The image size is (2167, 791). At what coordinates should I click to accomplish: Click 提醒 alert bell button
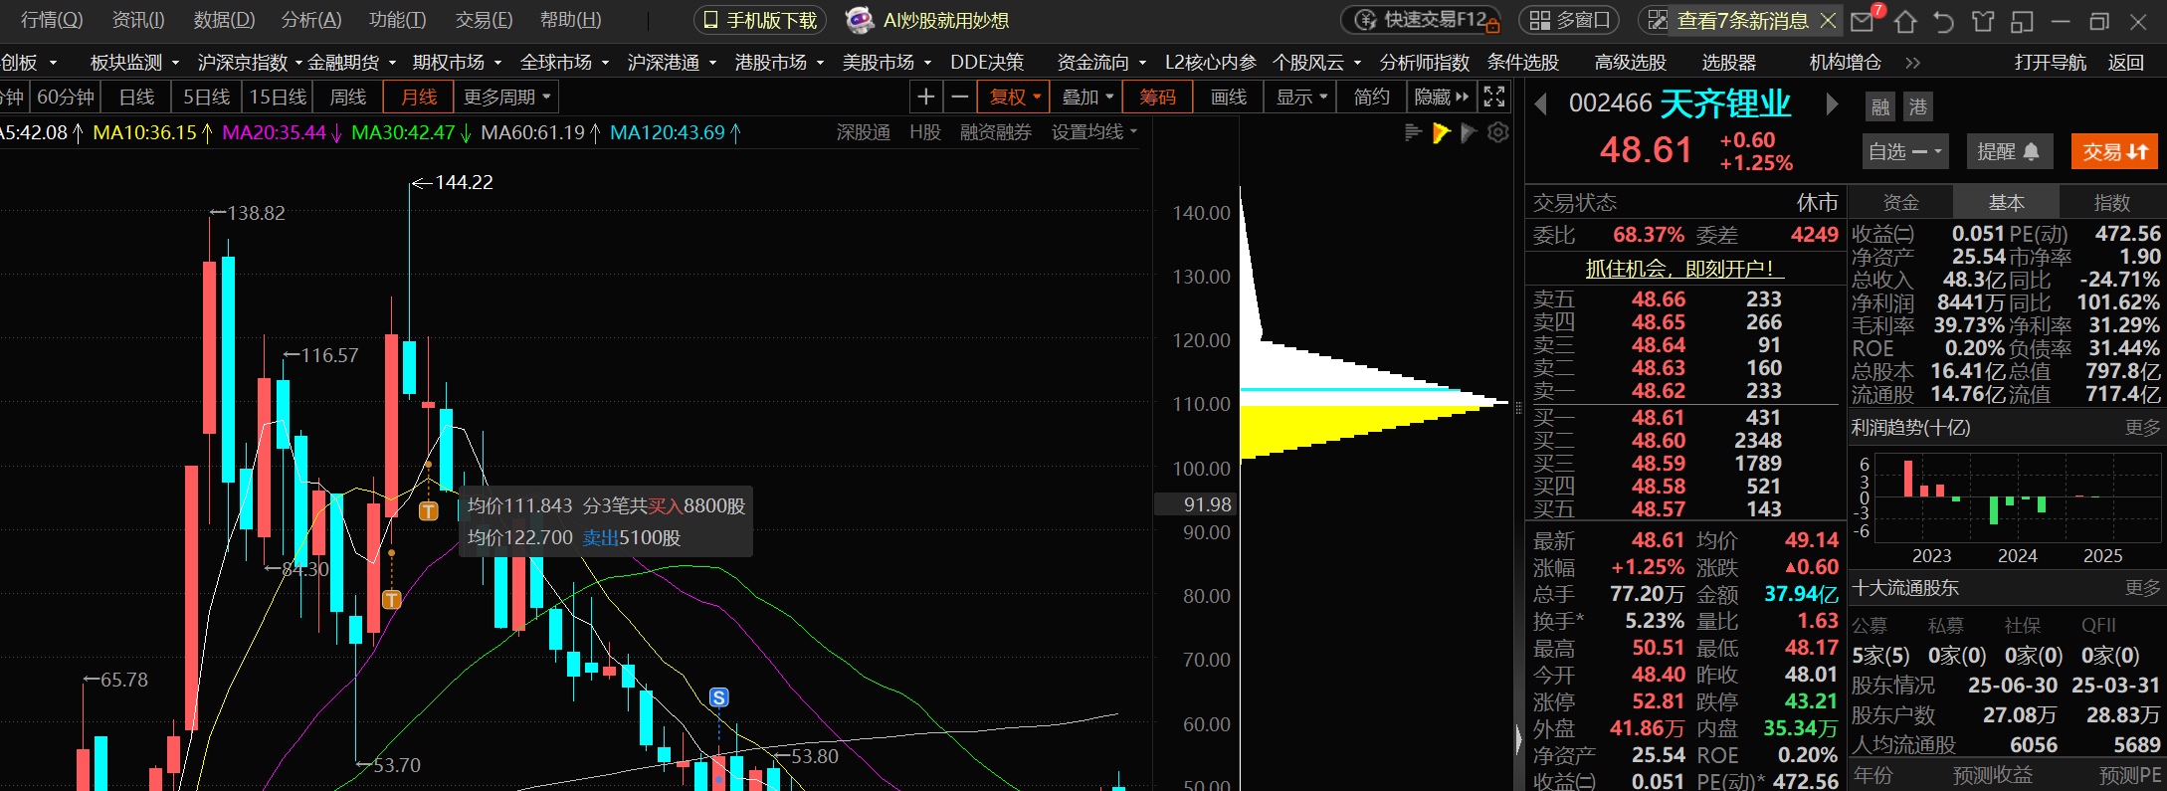2008,151
